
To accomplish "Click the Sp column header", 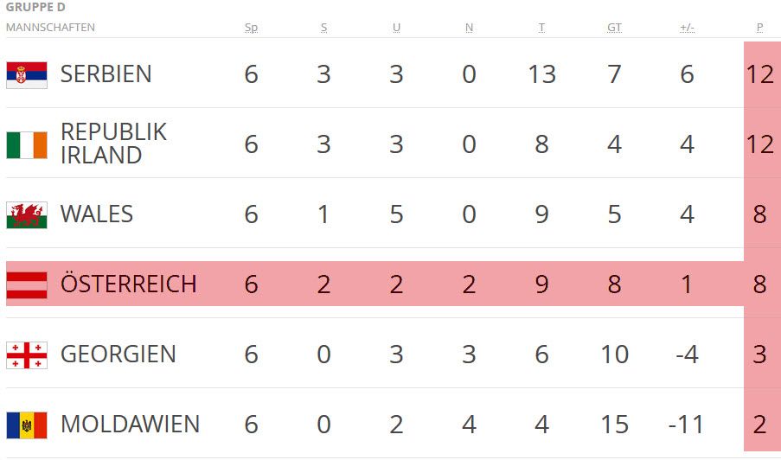I will click(251, 28).
